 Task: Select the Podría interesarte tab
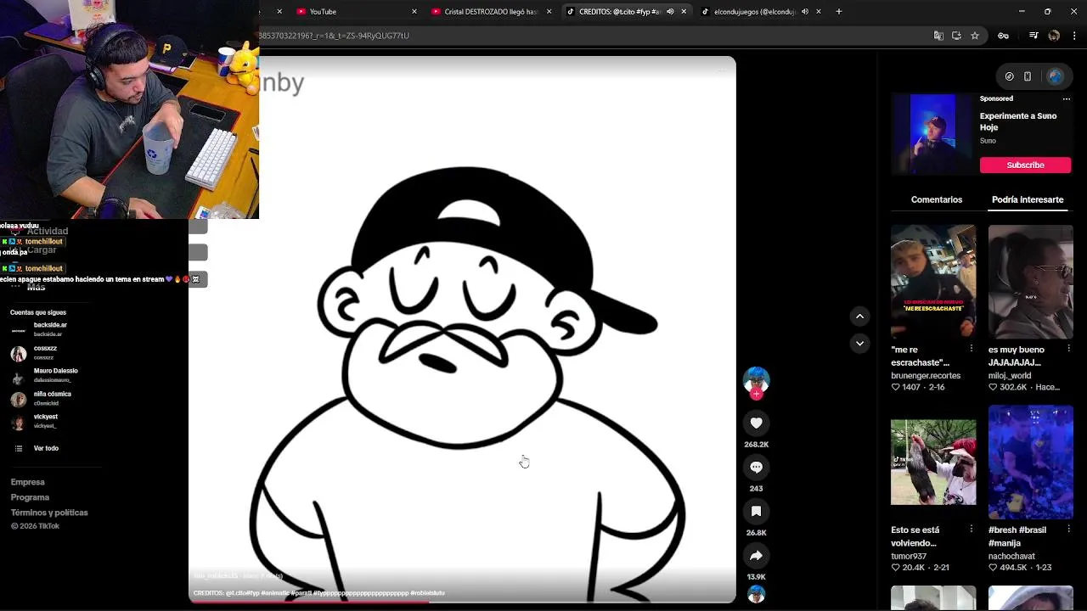click(1028, 199)
